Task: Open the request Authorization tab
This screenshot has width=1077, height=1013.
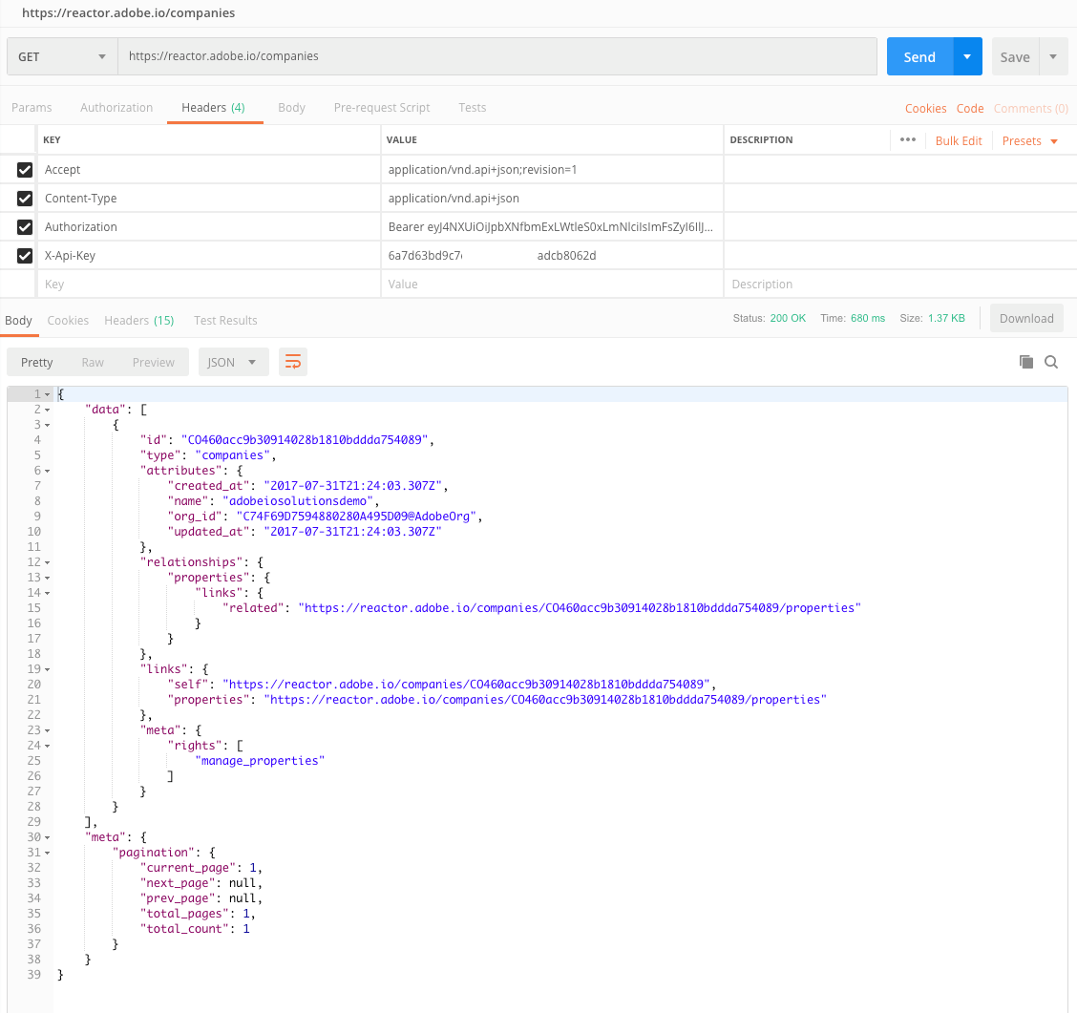Action: point(116,108)
